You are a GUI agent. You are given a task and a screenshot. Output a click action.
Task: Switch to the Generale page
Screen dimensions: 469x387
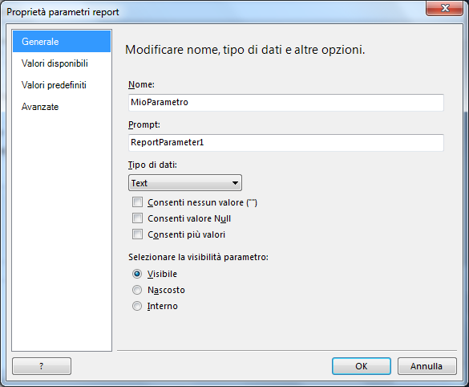(62, 41)
